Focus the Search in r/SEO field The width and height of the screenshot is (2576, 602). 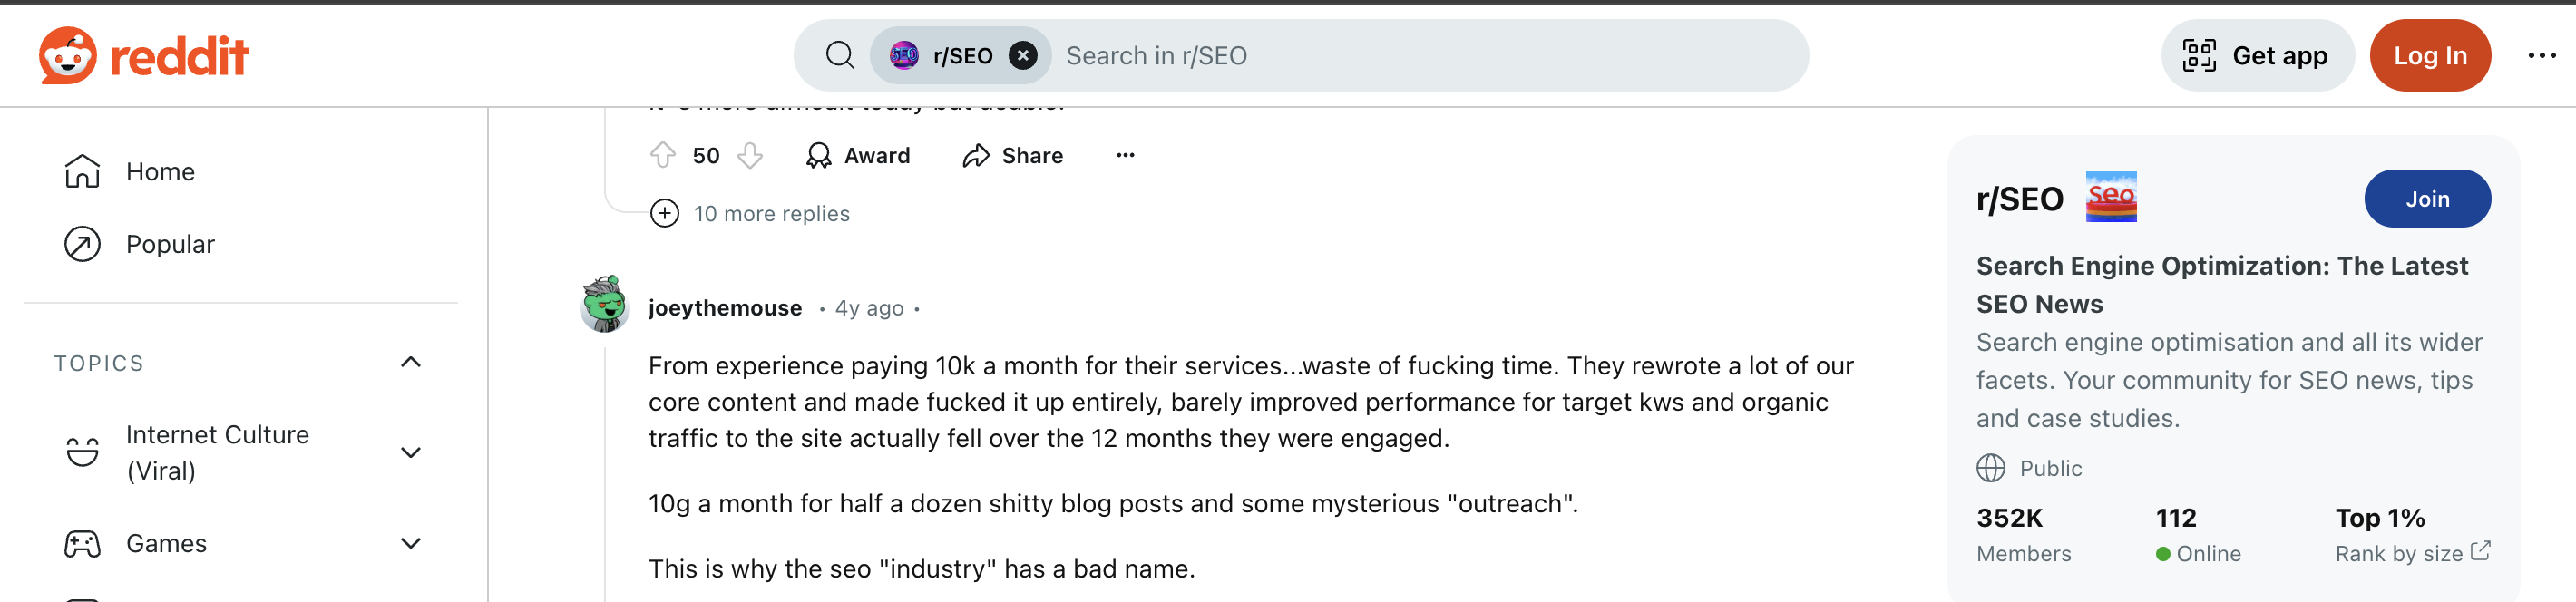1400,56
